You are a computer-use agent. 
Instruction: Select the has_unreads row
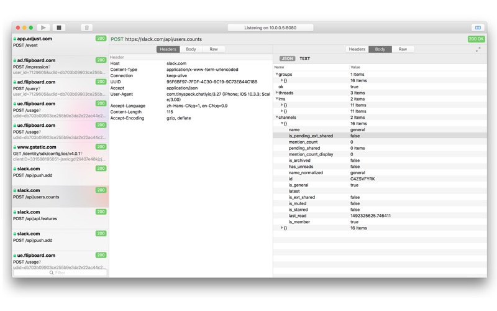pyautogui.click(x=380, y=166)
